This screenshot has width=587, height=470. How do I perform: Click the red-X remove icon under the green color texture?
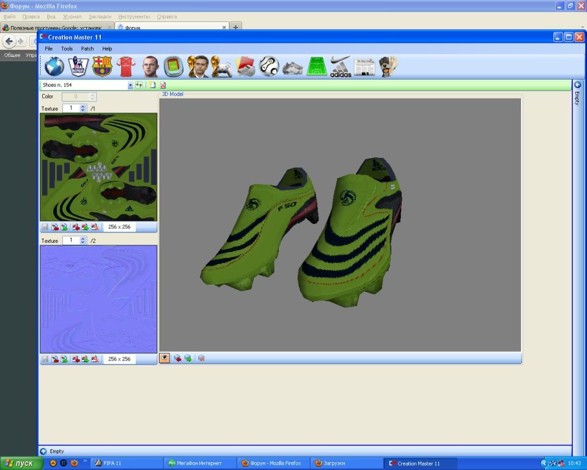click(x=95, y=227)
